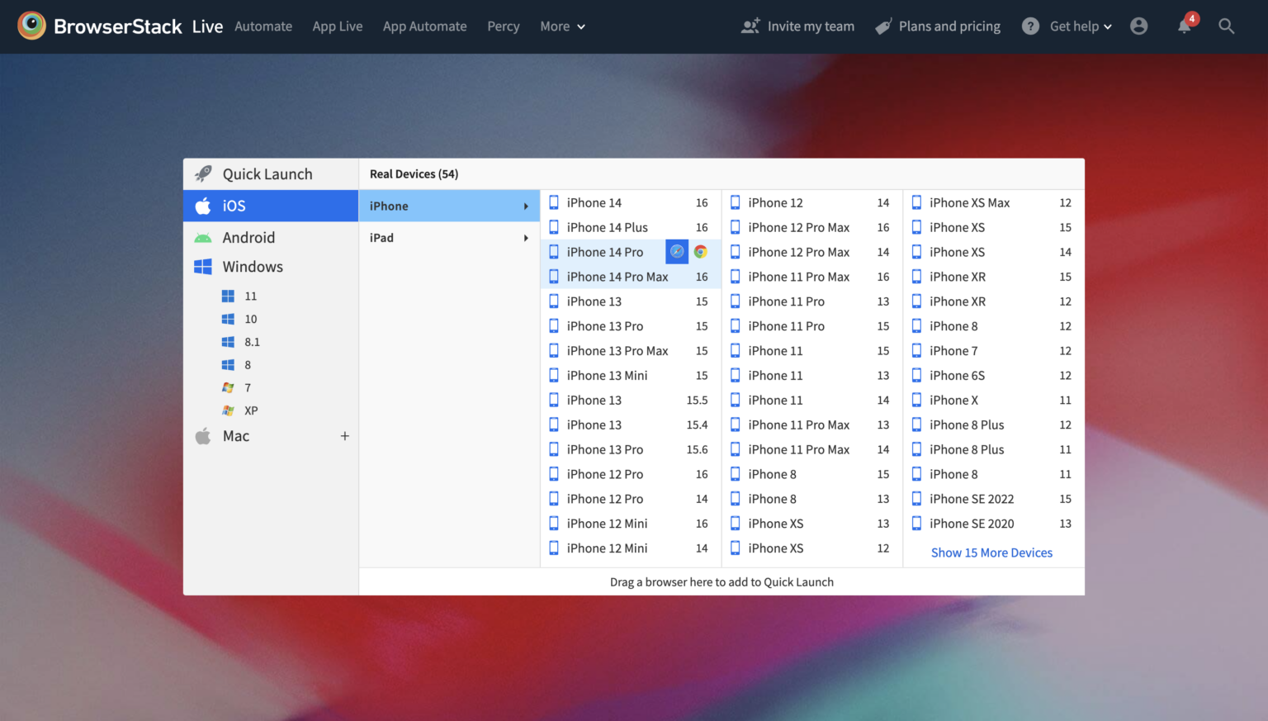
Task: Click the Invite my team button
Action: [797, 26]
